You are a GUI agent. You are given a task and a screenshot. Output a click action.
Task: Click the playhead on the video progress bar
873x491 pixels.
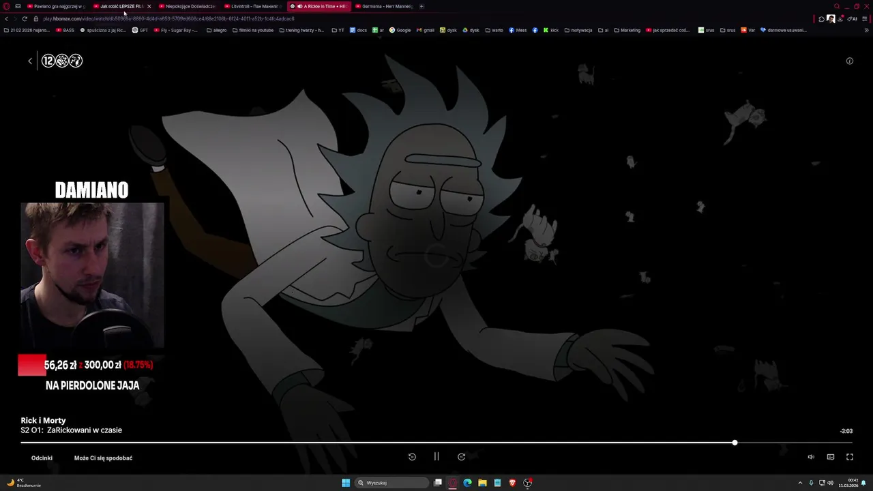[x=735, y=443]
